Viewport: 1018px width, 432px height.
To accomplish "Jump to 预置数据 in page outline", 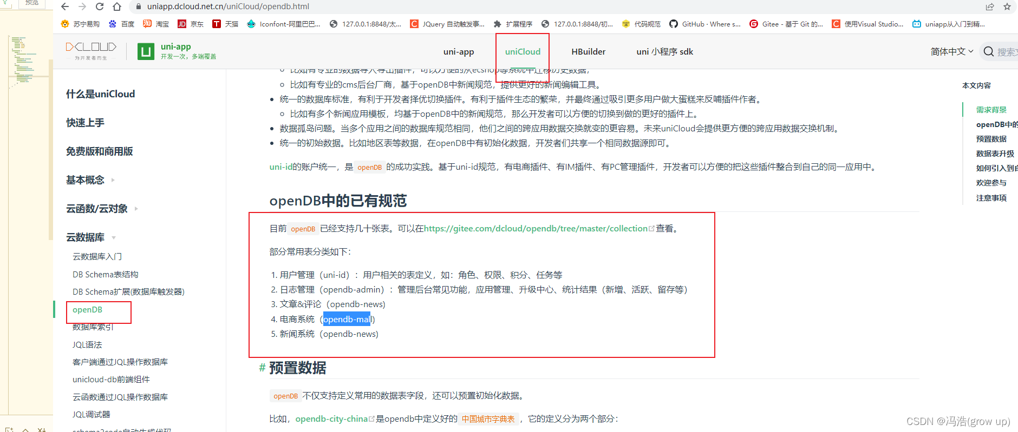I will [x=991, y=139].
